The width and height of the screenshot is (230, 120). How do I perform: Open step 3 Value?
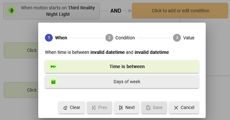(x=184, y=38)
